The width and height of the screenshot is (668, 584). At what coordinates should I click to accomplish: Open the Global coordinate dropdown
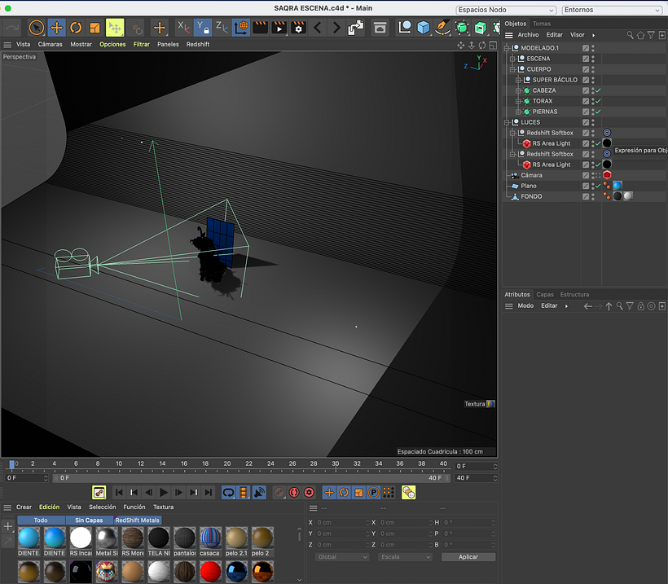coord(341,557)
